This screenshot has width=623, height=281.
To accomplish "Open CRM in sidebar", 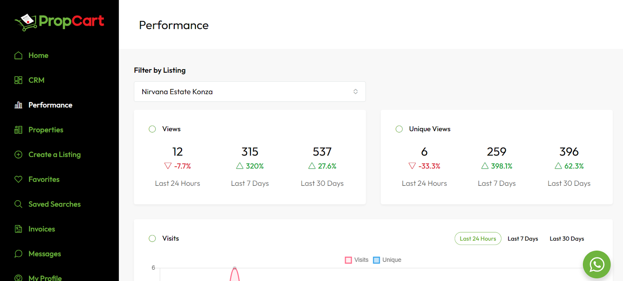I will coord(36,80).
